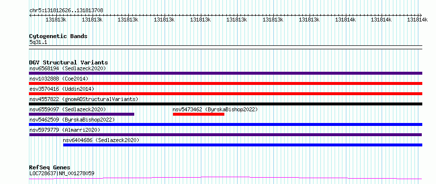Open the DGV Structural Variants track title
Screen dimensions: 436x184
(69, 62)
